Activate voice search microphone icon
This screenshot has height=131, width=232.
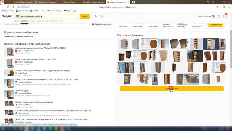[x=96, y=16]
